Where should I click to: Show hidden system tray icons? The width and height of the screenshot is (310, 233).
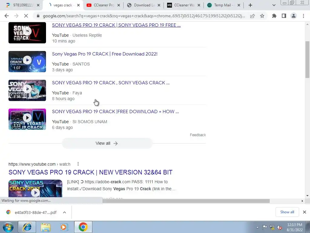(257, 227)
